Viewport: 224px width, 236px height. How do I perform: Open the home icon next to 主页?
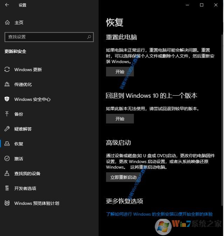7,22
